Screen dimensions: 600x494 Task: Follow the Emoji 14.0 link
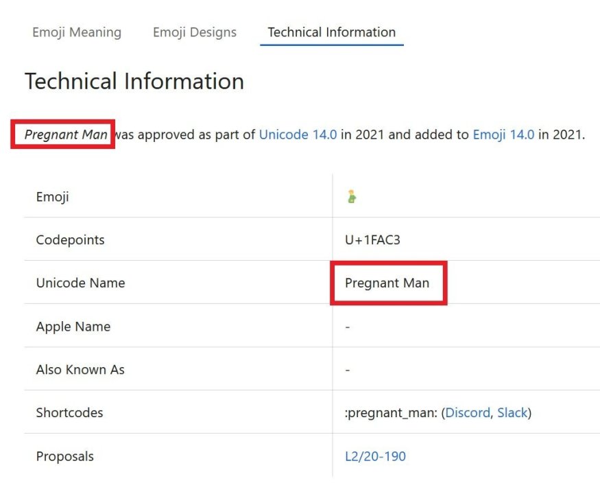503,134
